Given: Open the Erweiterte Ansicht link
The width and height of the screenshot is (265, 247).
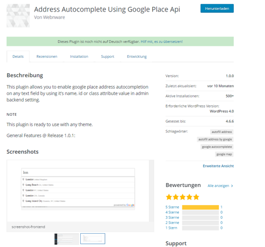Looking at the screenshot, I should coord(218,166).
